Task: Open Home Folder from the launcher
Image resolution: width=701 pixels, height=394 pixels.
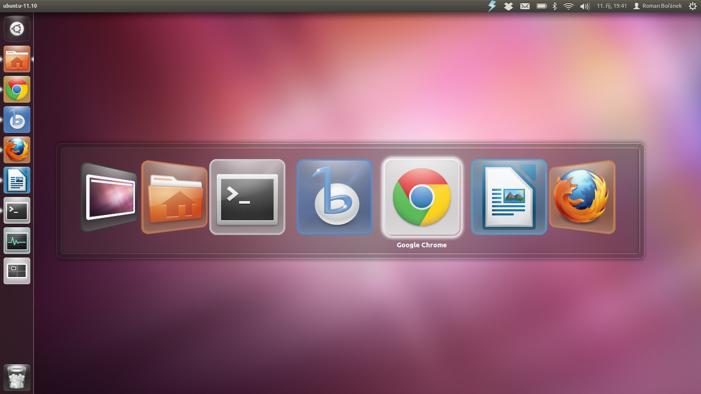Action: click(x=17, y=59)
